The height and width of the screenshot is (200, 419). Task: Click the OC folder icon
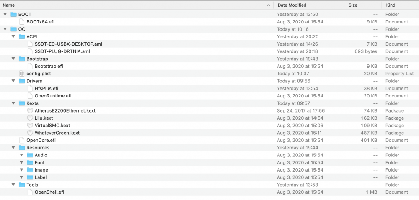(14, 29)
